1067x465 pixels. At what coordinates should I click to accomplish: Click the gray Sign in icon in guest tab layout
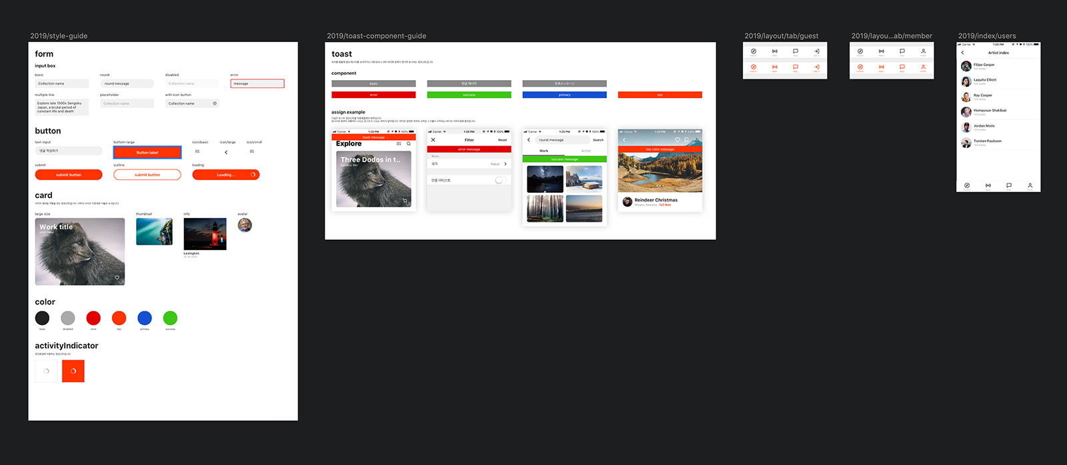[x=816, y=51]
